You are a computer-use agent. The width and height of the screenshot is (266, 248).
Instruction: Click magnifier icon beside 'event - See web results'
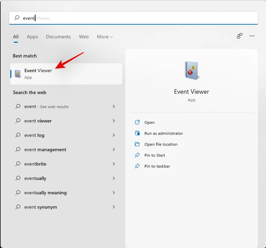pyautogui.click(x=18, y=106)
